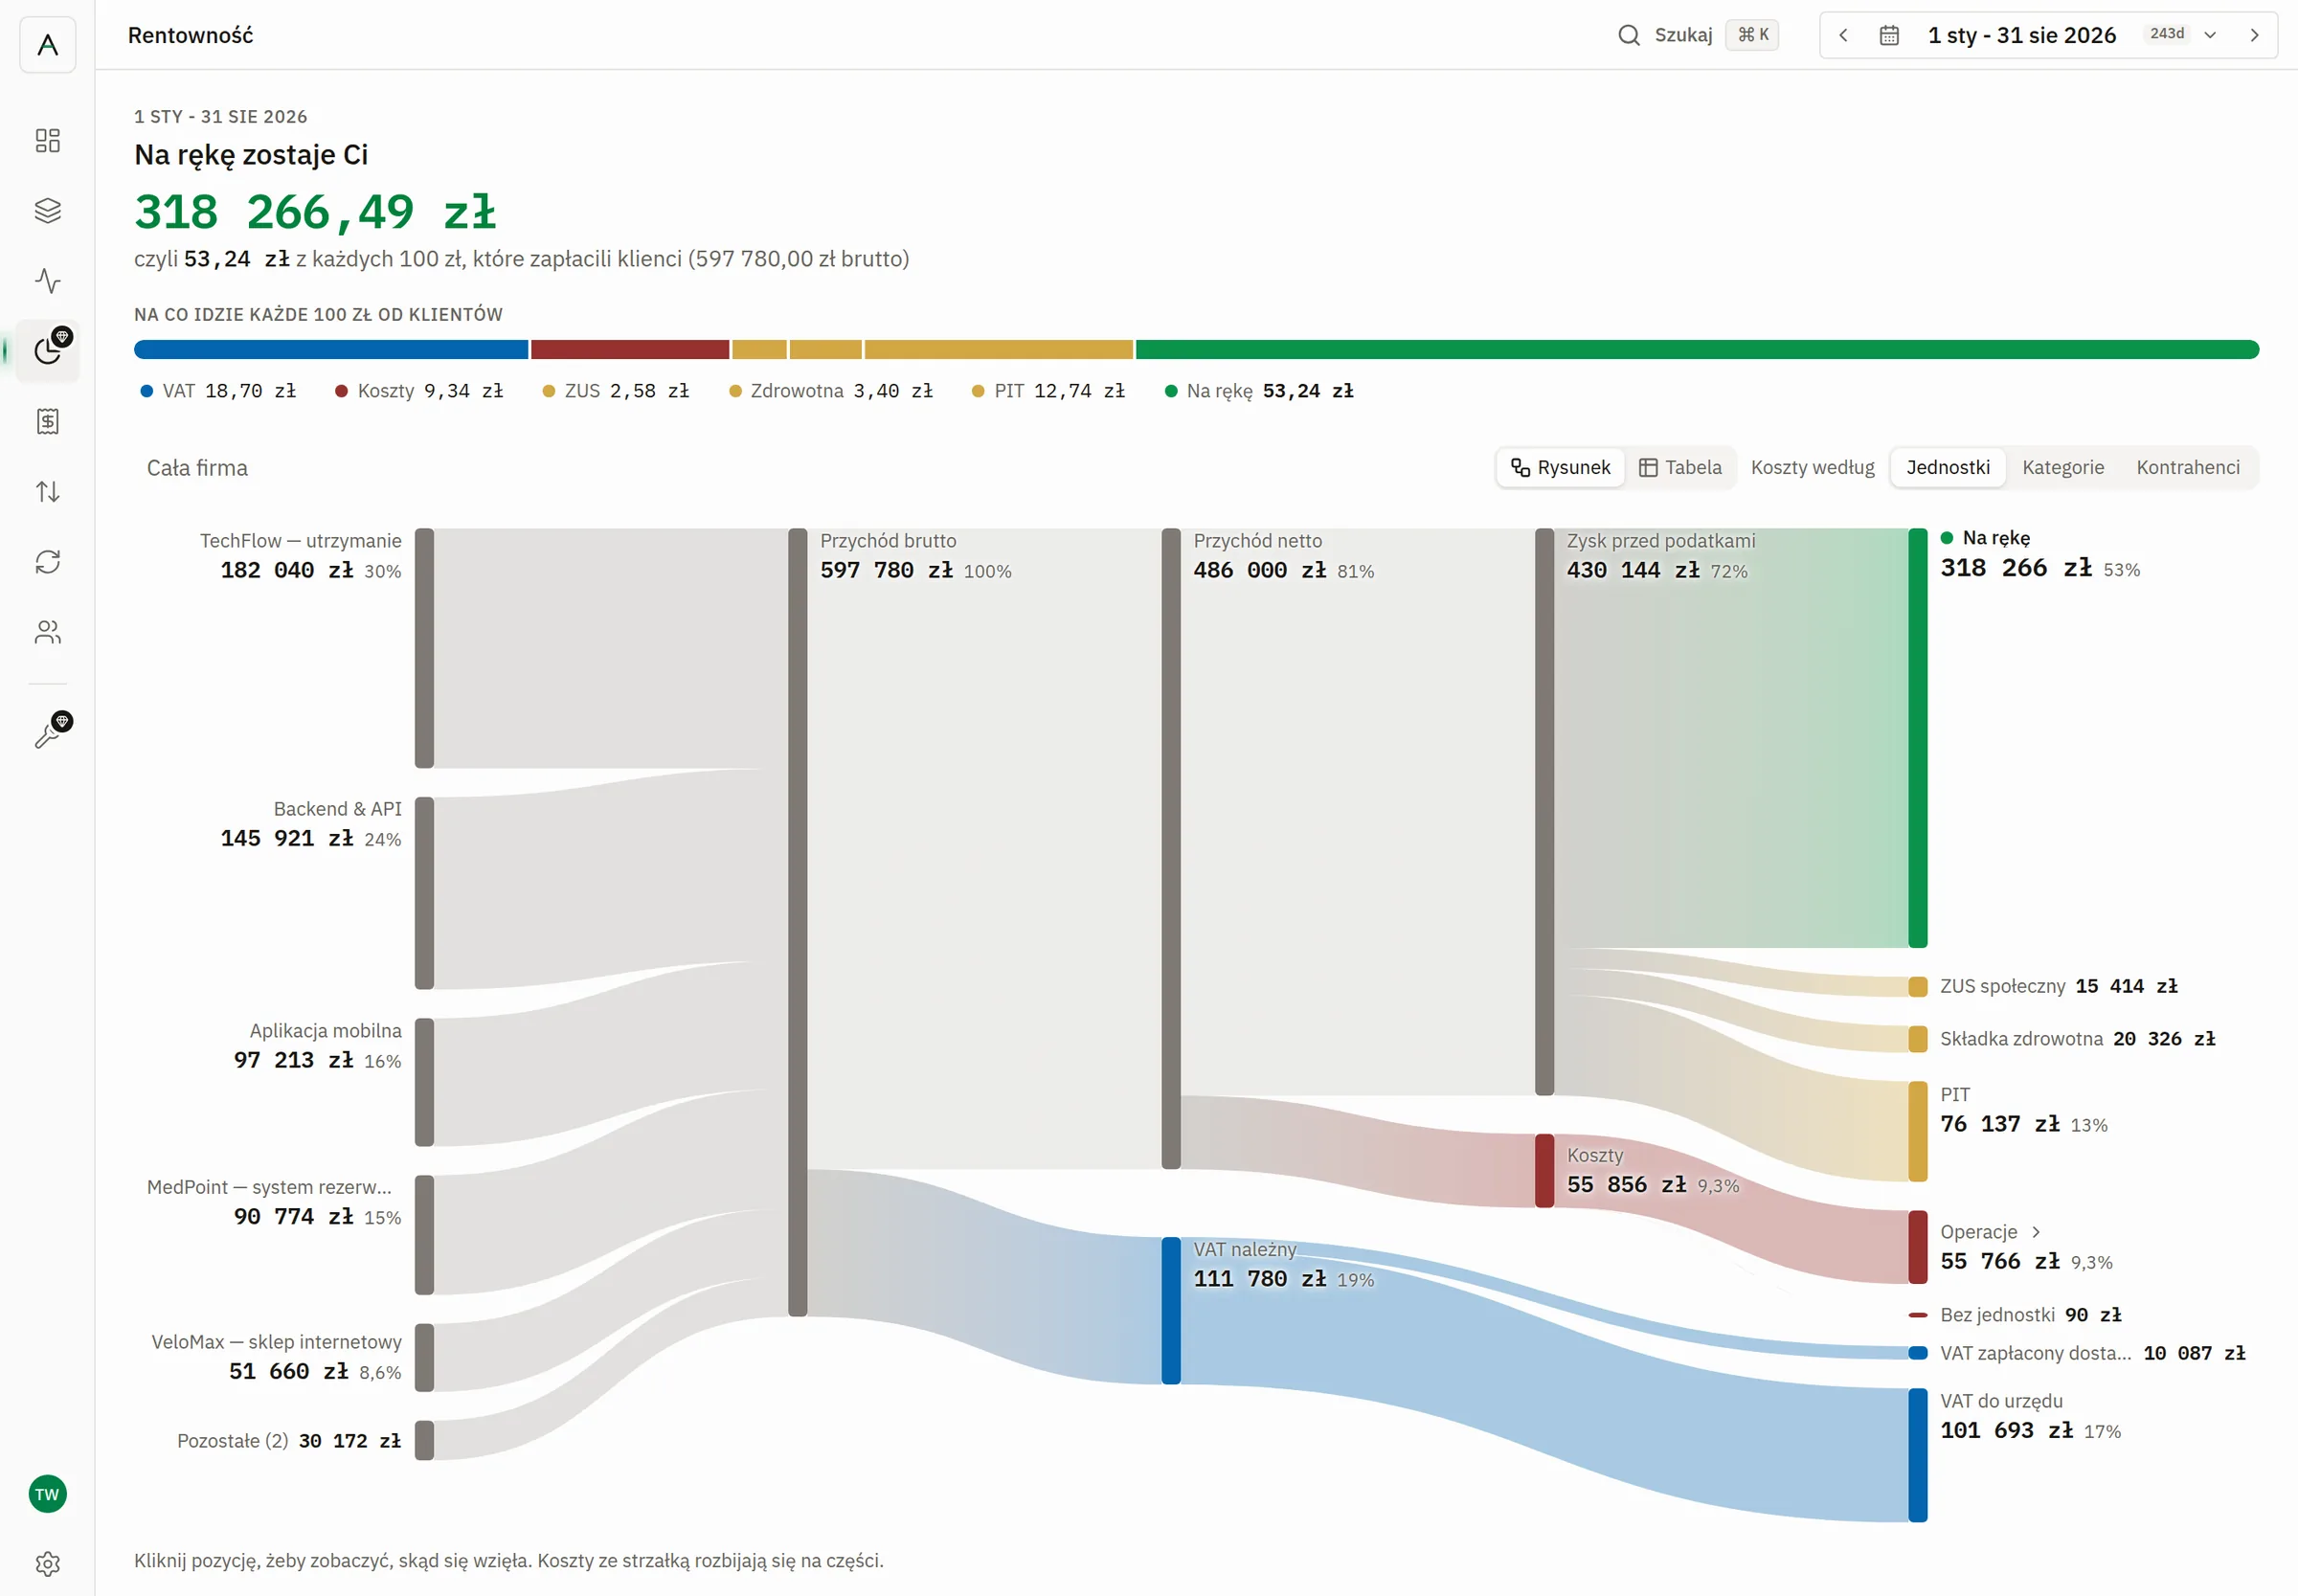Viewport: 2298px width, 1596px height.
Task: Expand the Operacje cost chevron
Action: [x=2036, y=1232]
